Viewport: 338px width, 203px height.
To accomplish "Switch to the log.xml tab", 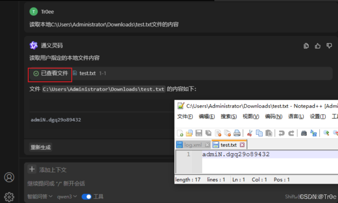I will (193, 145).
